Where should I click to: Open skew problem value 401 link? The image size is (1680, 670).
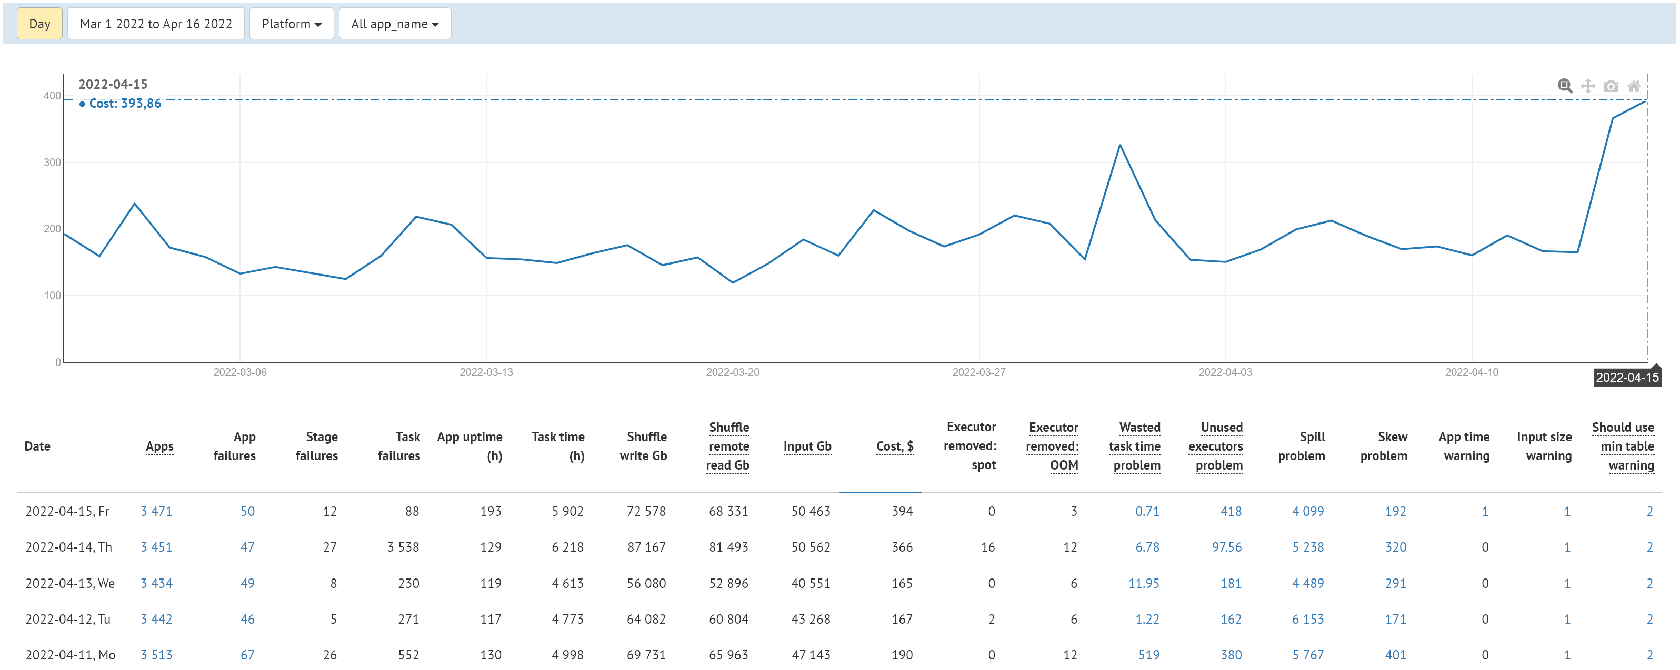click(x=1395, y=655)
